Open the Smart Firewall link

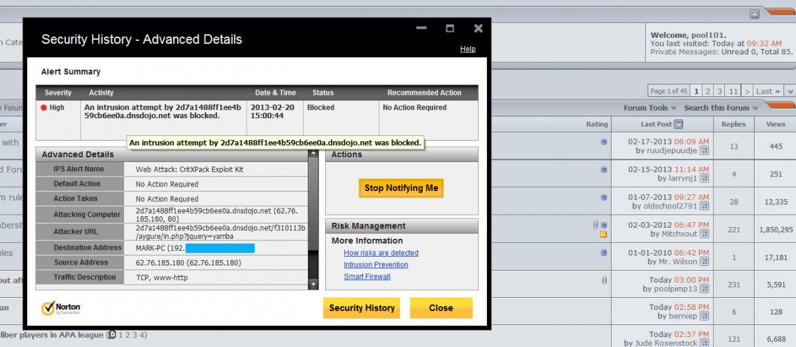[367, 277]
